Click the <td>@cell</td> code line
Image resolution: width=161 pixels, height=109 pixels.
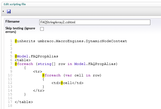point(68,83)
